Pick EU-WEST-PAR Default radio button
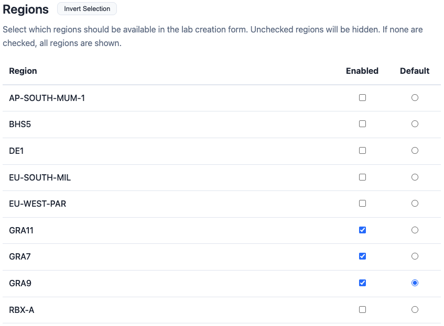This screenshot has height=326, width=444. (x=415, y=204)
